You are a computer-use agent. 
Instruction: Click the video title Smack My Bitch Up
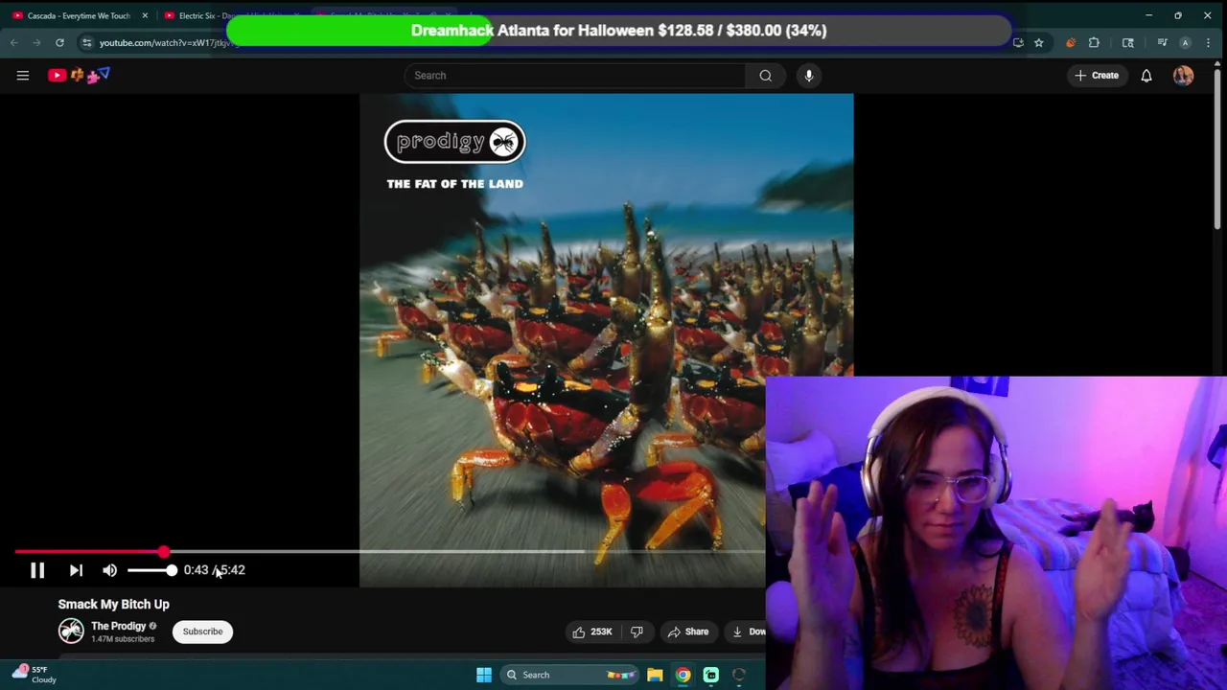click(x=113, y=605)
